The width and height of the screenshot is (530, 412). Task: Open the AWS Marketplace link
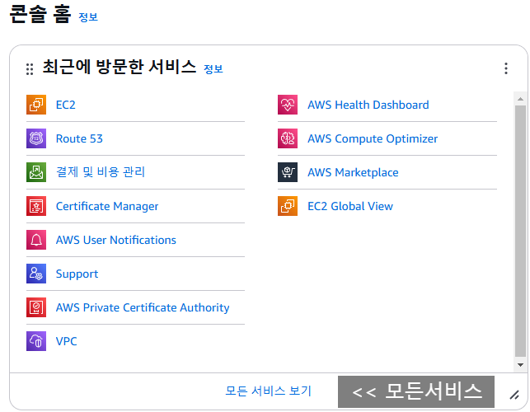point(354,172)
